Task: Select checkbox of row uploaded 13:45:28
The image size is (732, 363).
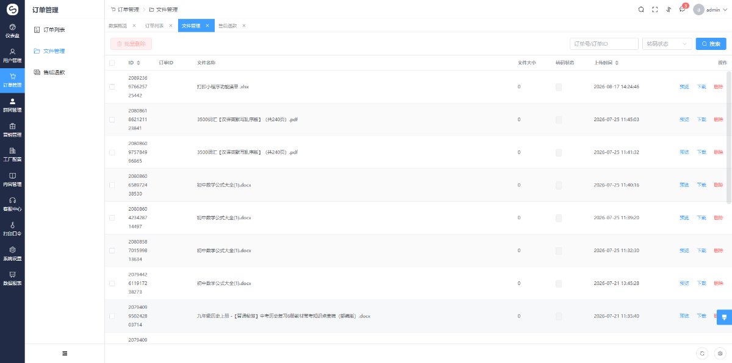Action: [x=112, y=284]
